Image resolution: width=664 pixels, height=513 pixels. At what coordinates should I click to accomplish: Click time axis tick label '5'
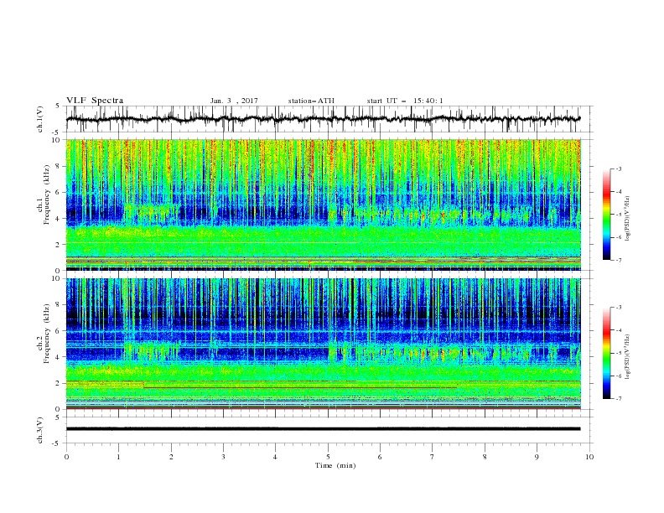point(328,457)
